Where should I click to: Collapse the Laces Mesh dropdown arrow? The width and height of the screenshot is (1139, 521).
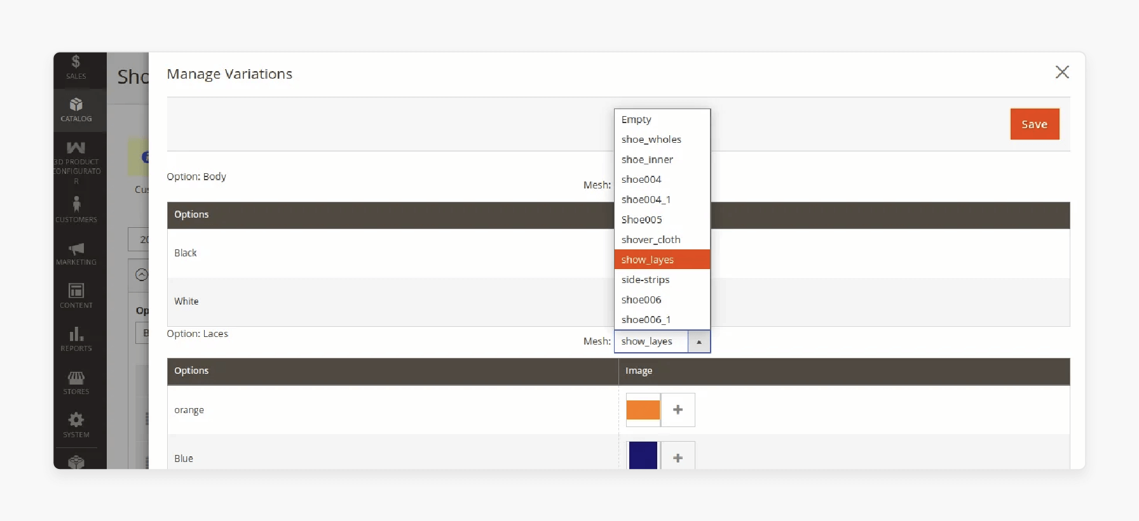(699, 341)
